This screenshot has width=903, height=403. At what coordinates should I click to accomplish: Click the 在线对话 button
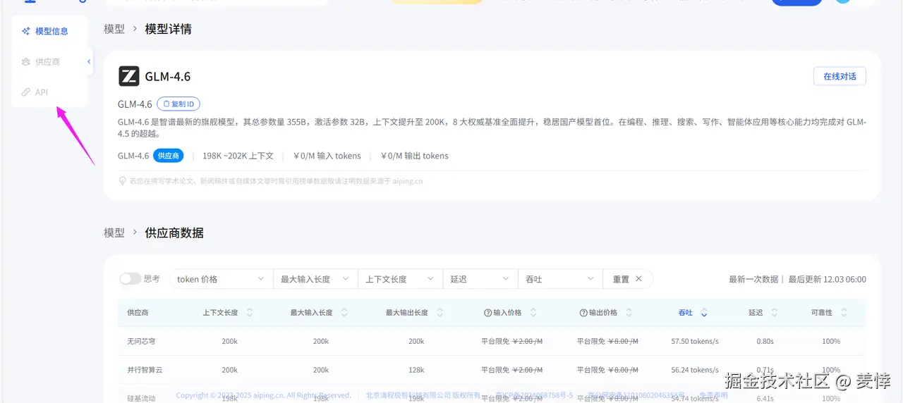(840, 76)
